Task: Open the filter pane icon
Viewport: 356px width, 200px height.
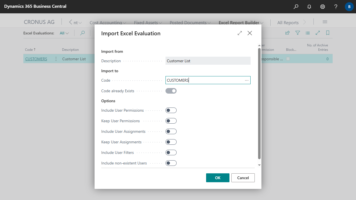Action: [x=298, y=33]
